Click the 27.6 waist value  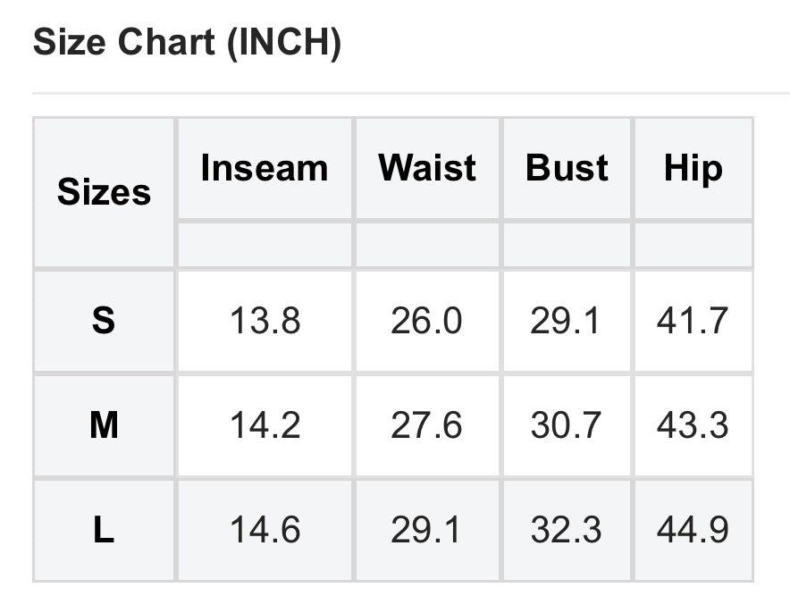click(426, 425)
